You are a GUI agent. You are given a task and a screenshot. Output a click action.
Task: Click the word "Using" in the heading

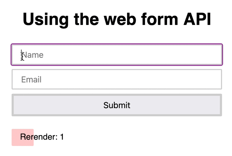click(46, 19)
